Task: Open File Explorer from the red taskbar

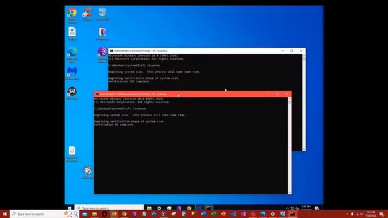Action: coord(95,214)
